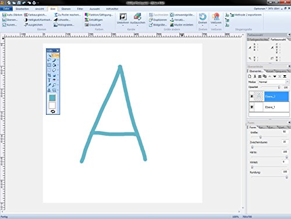Swap foreground and background colors
This screenshot has width=291, height=219.
pos(53,111)
